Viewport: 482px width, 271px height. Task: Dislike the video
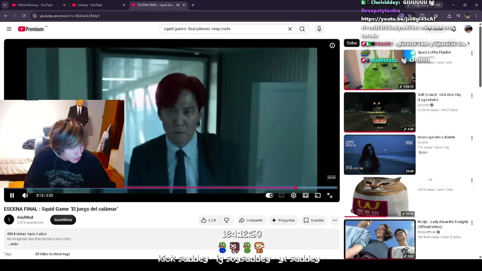click(x=227, y=220)
